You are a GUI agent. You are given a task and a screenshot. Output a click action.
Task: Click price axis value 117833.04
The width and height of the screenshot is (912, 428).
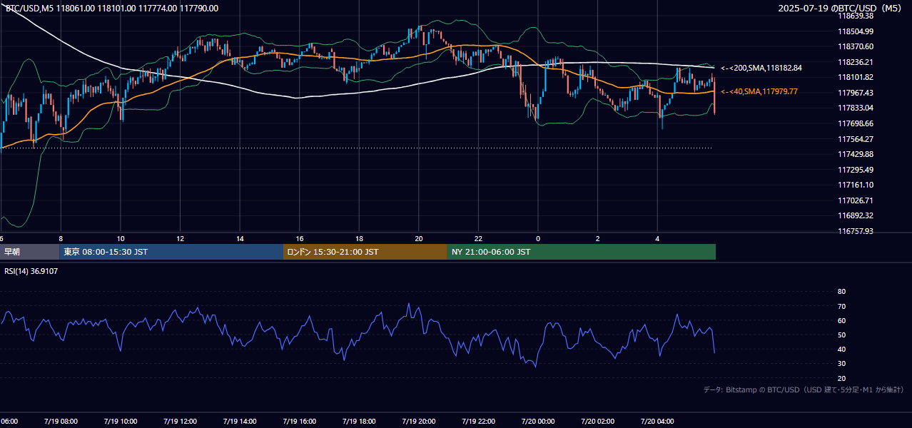point(856,108)
